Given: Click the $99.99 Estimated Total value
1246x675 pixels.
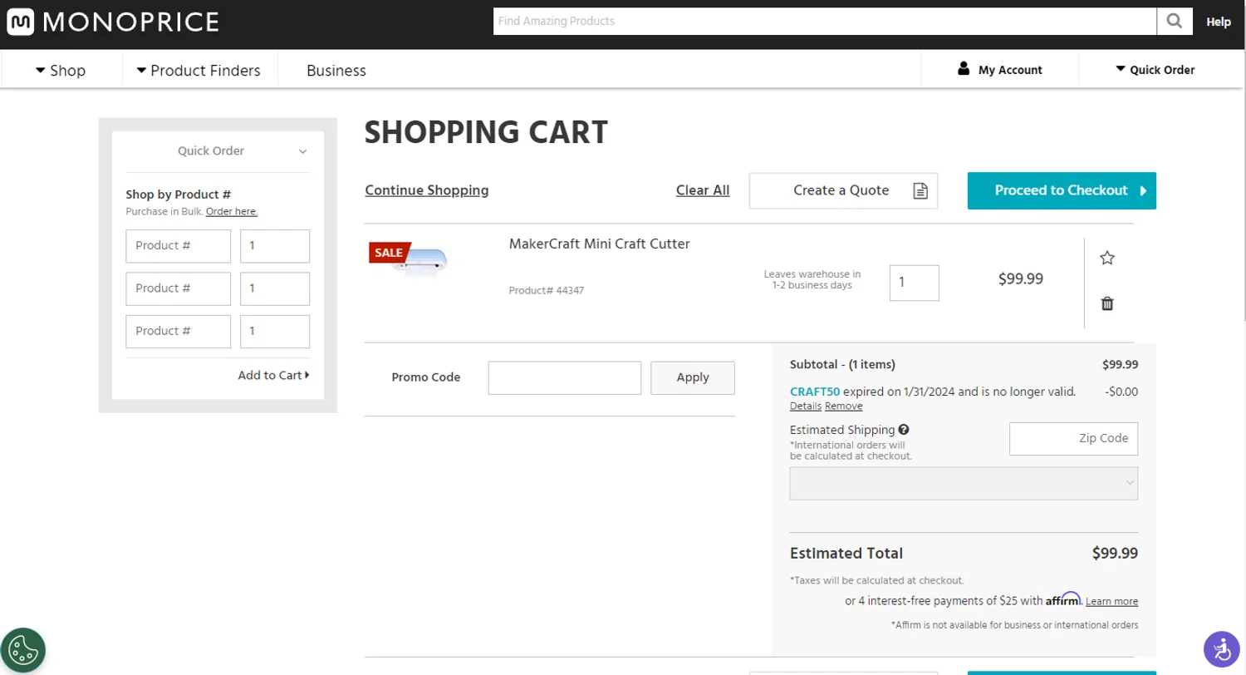Looking at the screenshot, I should click(x=1115, y=554).
